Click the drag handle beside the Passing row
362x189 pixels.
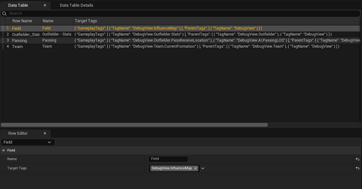2,40
